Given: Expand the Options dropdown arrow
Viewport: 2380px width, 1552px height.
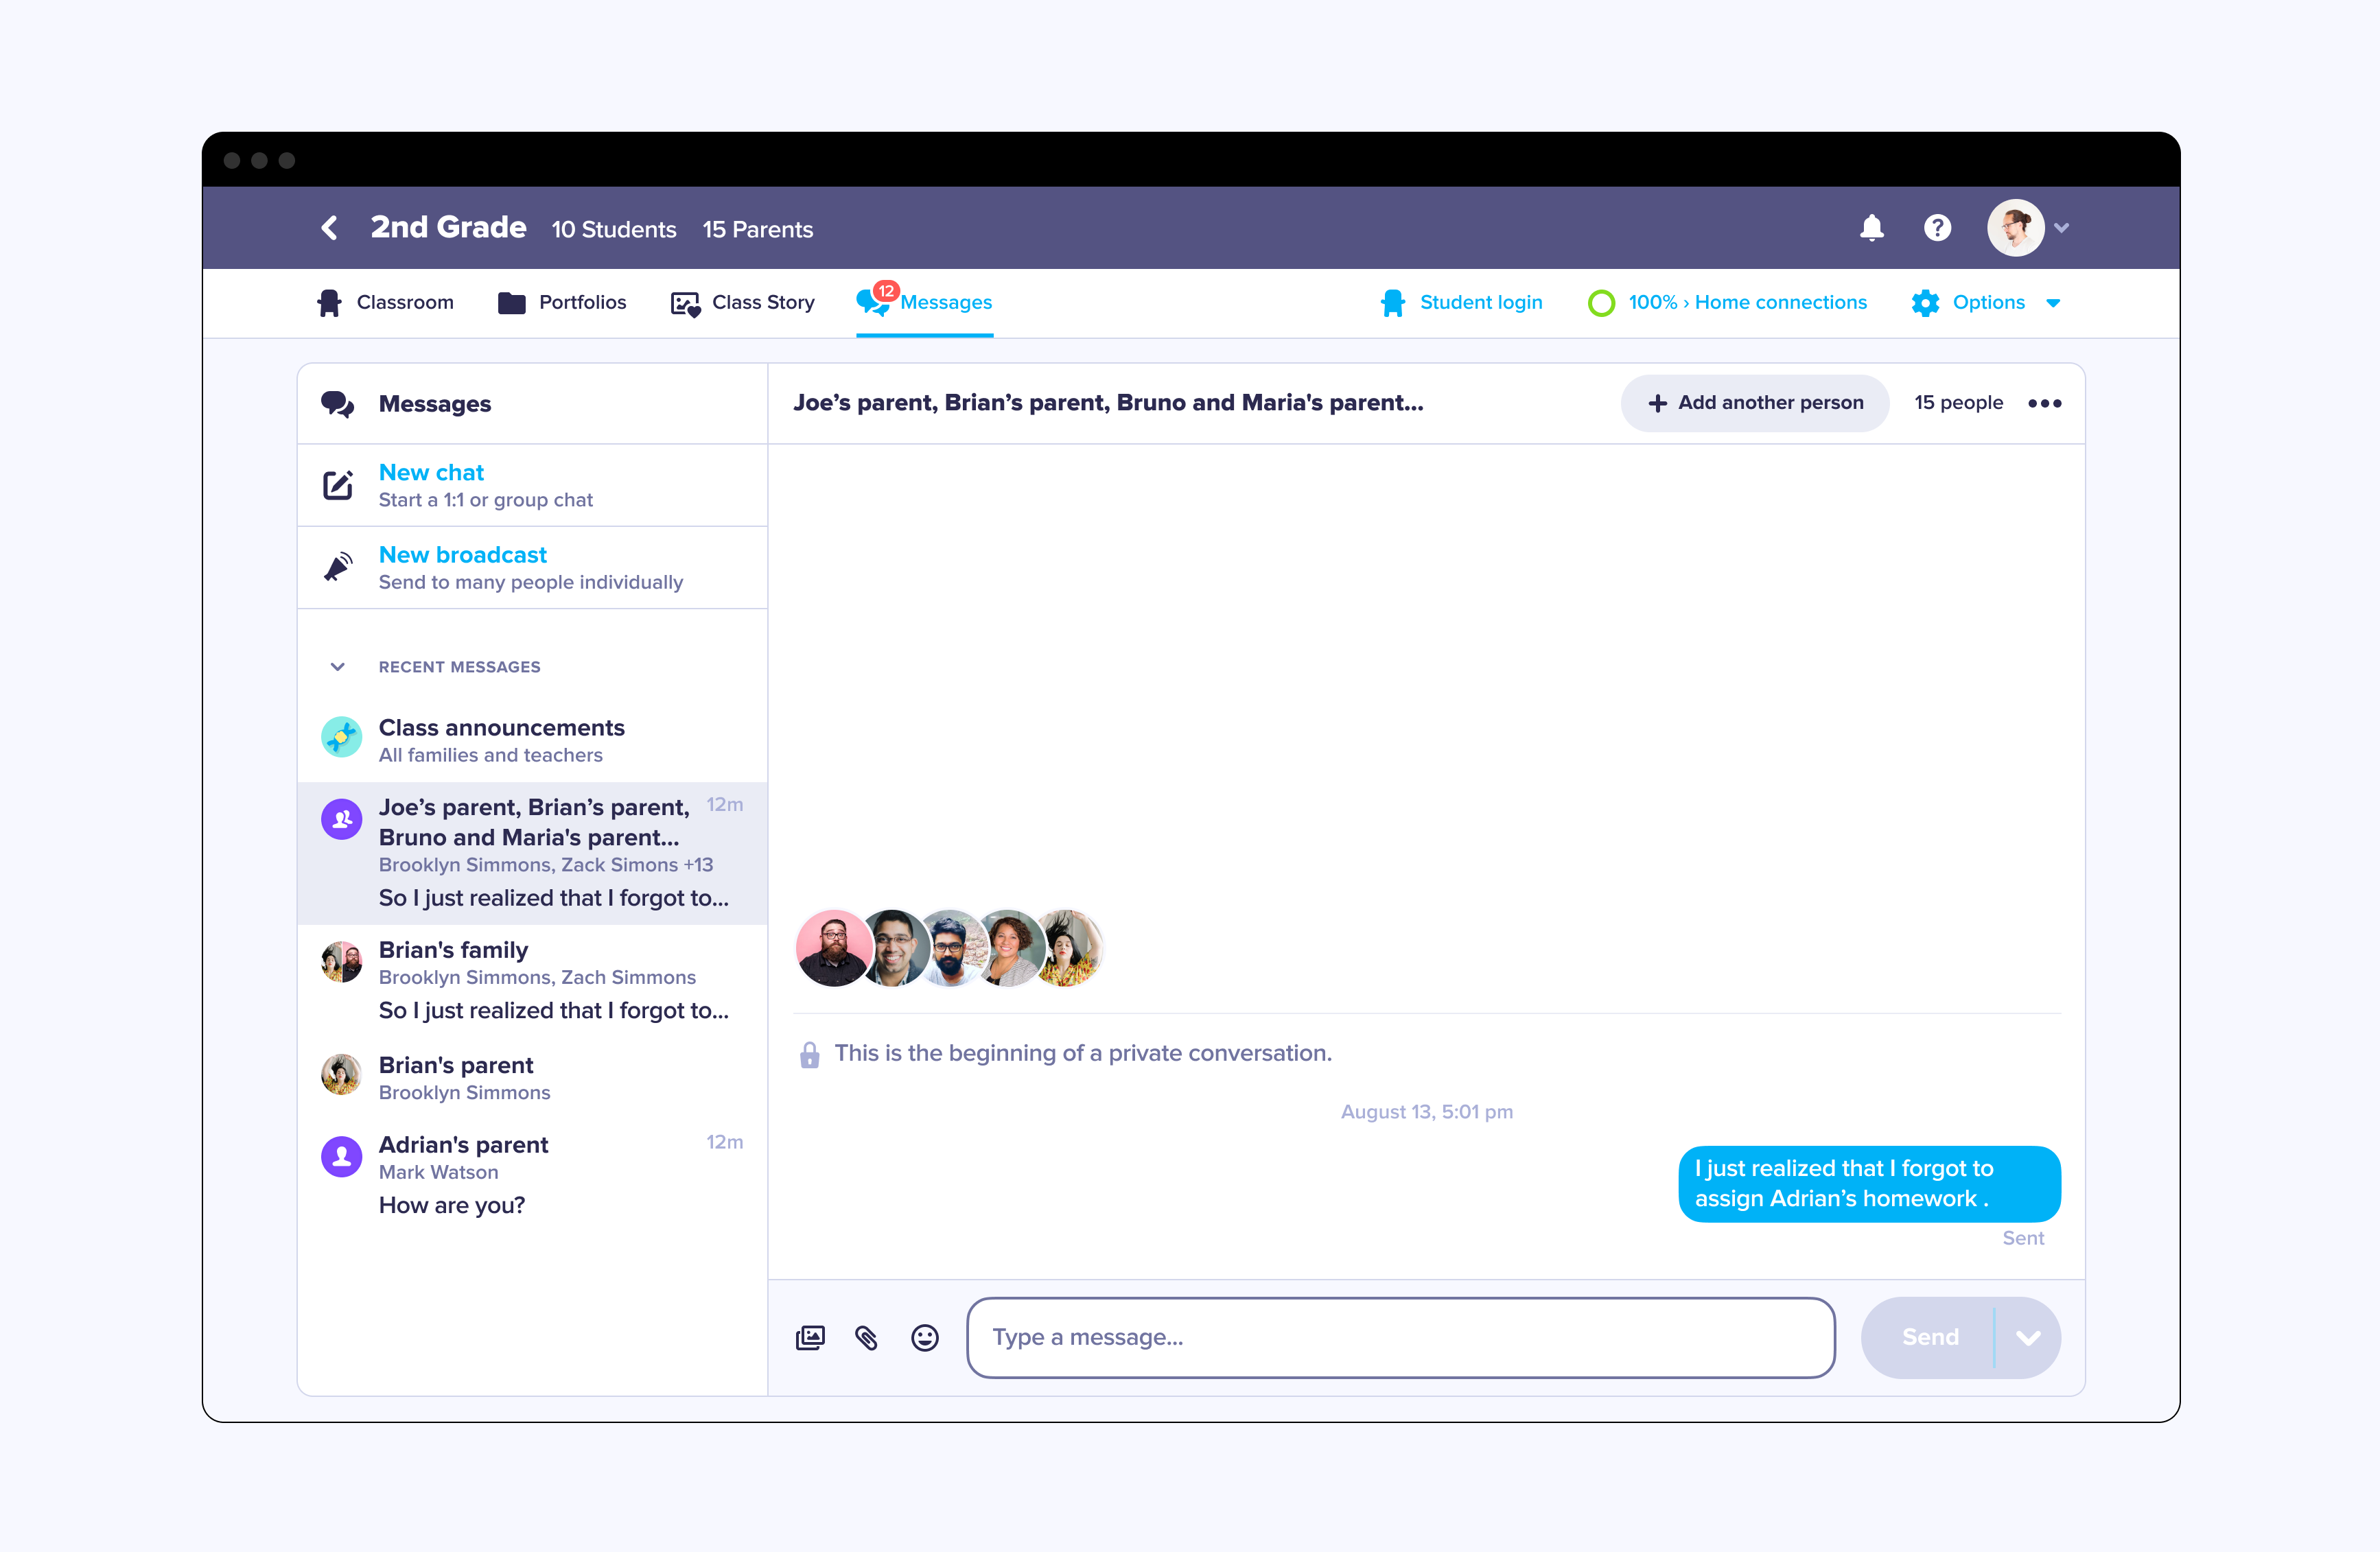Looking at the screenshot, I should click(2053, 303).
